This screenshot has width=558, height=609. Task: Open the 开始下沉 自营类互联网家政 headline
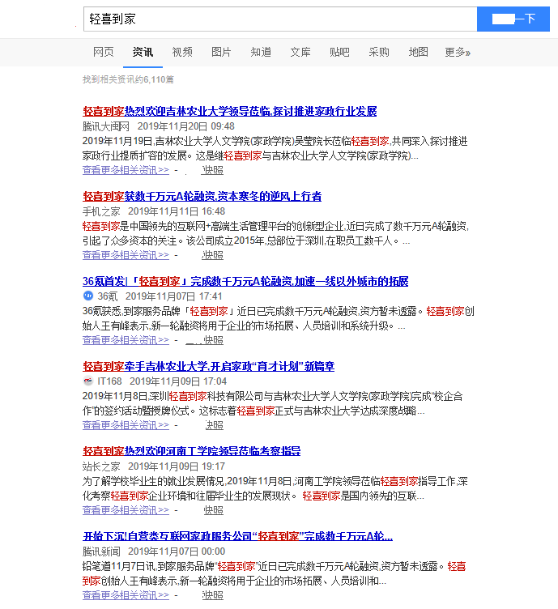(x=237, y=536)
